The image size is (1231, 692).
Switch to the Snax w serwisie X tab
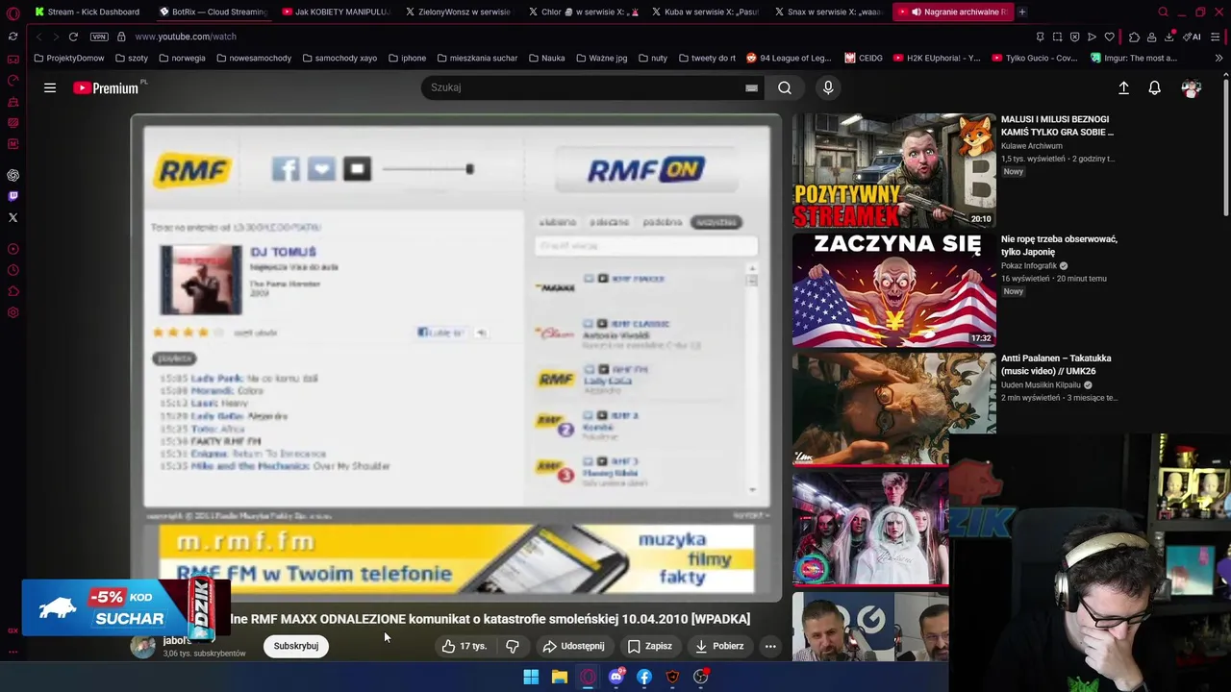pyautogui.click(x=827, y=12)
